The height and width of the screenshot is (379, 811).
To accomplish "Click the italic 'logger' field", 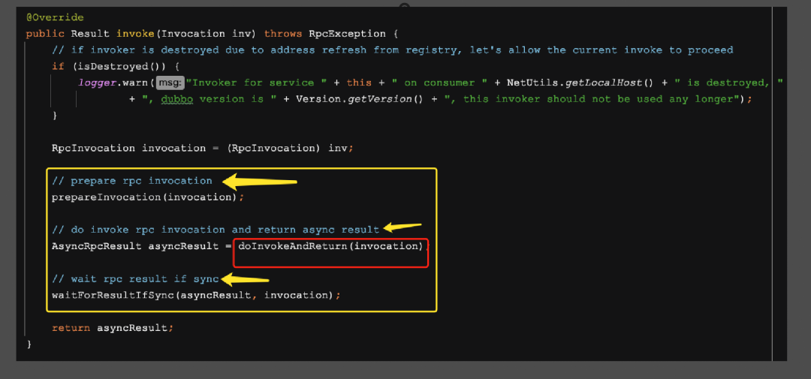I will click(x=96, y=83).
